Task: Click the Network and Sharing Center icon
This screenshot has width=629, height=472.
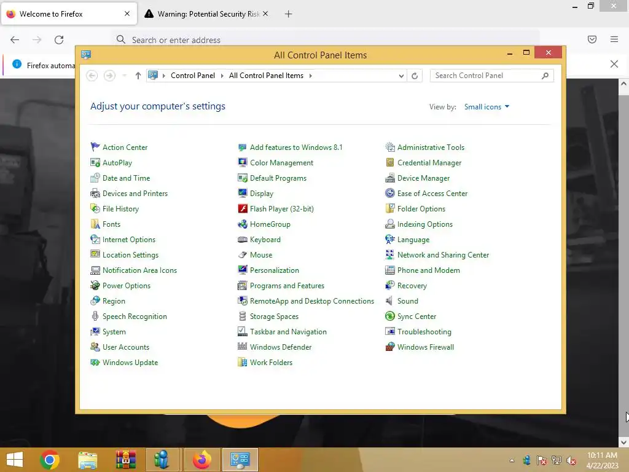Action: point(390,255)
